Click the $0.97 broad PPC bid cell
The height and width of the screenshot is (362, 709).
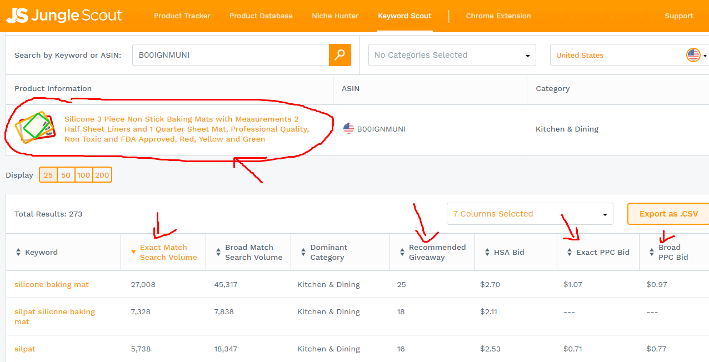[657, 284]
